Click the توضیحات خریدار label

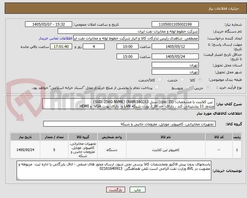point(227,171)
